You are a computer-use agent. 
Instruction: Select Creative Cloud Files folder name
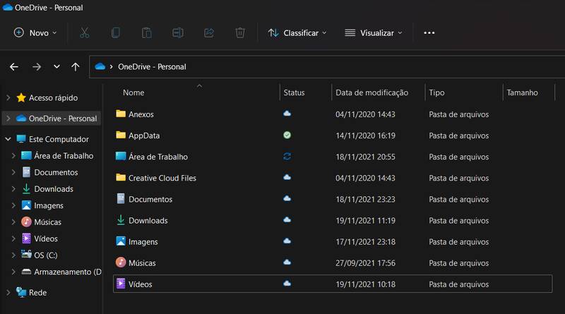point(162,178)
